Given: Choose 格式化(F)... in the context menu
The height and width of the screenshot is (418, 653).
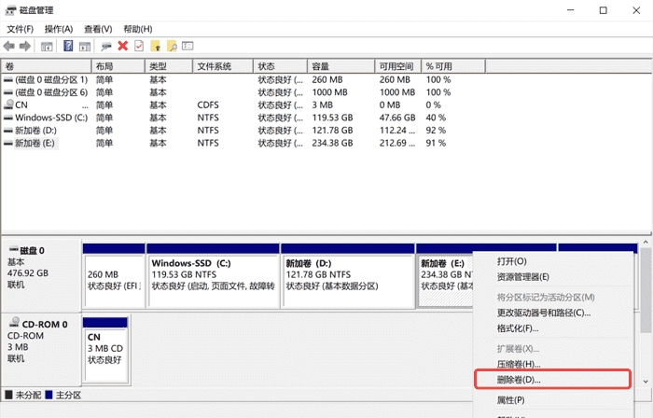Looking at the screenshot, I should (x=518, y=328).
